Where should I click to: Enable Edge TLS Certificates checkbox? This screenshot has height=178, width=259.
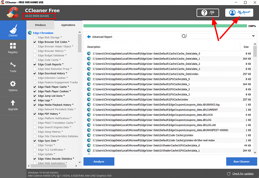[x=35, y=150]
